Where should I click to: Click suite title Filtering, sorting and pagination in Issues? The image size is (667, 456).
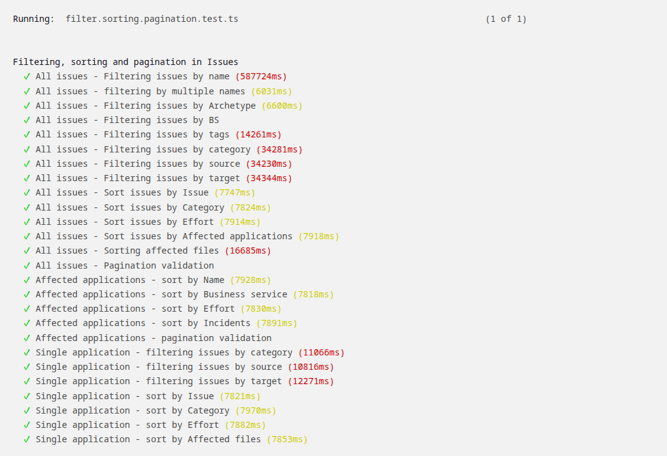[126, 62]
